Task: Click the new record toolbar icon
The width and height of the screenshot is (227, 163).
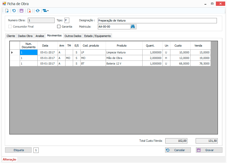Action: 7,11
